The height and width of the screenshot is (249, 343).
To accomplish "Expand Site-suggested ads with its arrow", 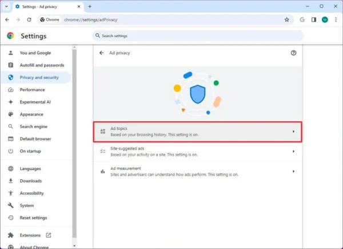I will point(293,151).
